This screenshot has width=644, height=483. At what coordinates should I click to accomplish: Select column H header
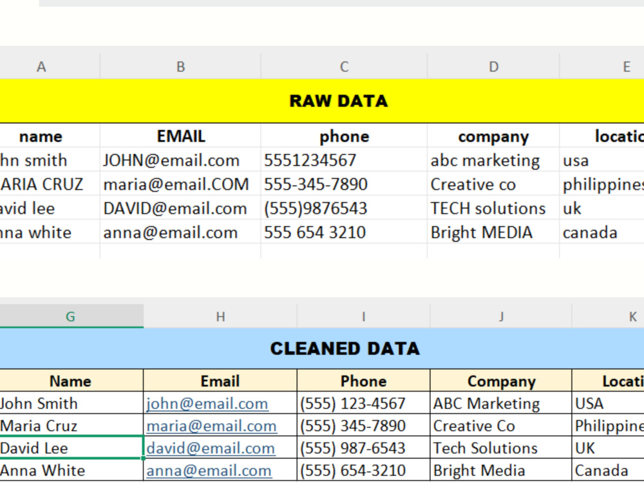220,316
